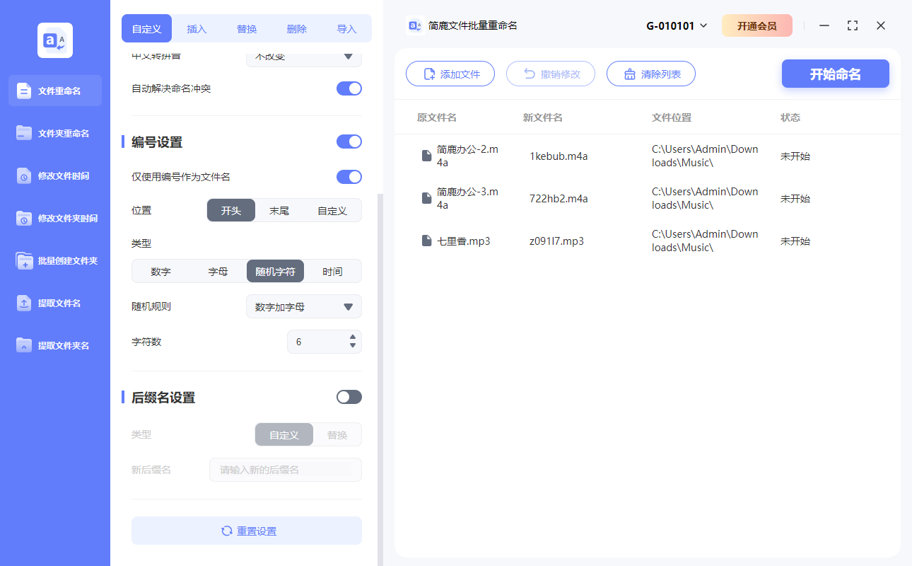This screenshot has height=566, width=912.
Task: Click 重置设置 to reset settings
Action: (x=246, y=531)
